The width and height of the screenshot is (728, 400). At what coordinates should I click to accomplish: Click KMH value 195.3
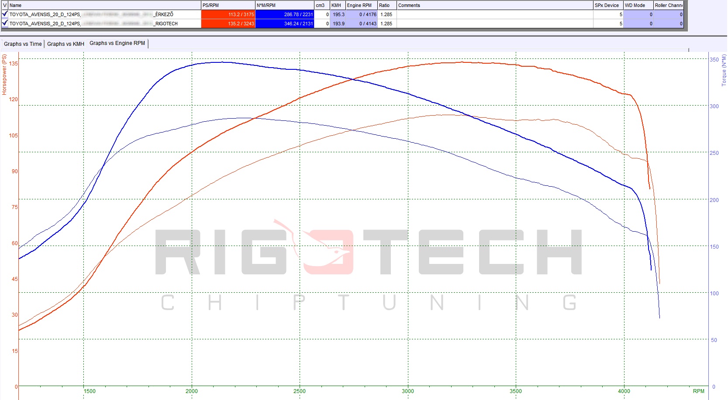(338, 14)
